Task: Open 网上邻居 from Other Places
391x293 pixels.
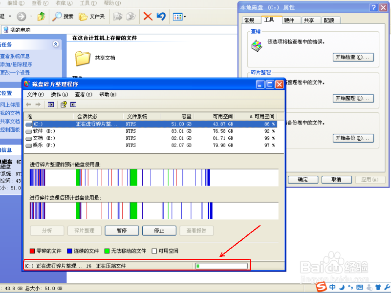Action: click(10, 105)
